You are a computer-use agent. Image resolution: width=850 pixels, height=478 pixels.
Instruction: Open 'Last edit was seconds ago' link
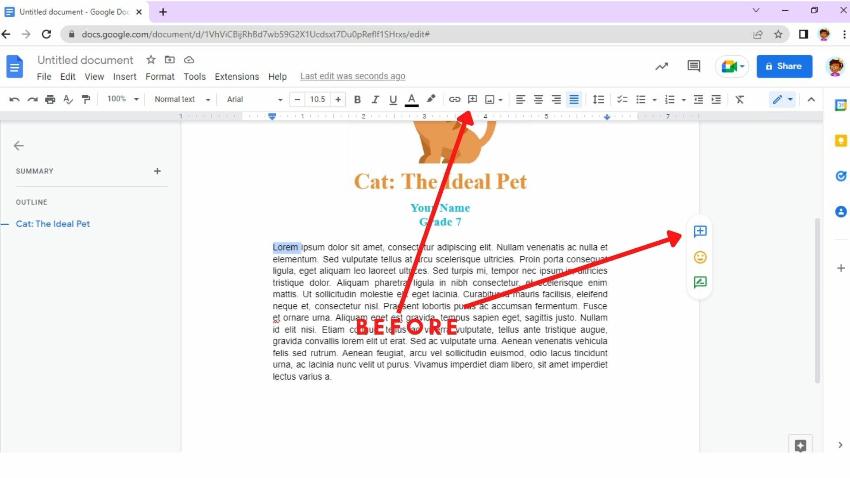[x=352, y=76]
